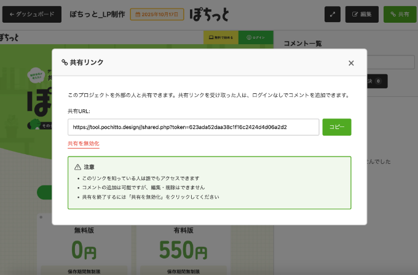
Task: Click the project title ぽちっと_LP制作
Action: (97, 14)
